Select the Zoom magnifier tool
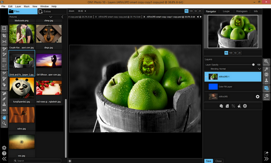Screen dimensions: 271x163 [4, 124]
